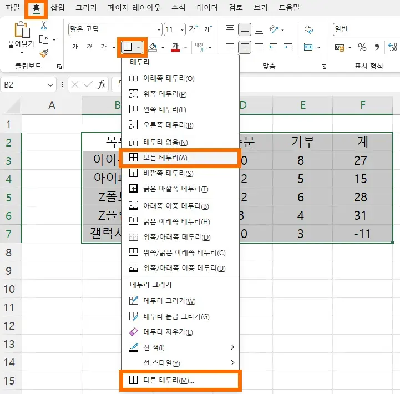Apply percent style (%) format
The height and width of the screenshot is (394, 400).
(362, 47)
